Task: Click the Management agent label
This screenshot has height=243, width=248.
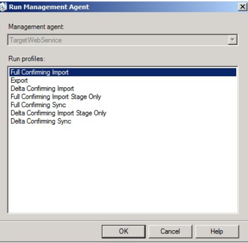Action: point(36,27)
